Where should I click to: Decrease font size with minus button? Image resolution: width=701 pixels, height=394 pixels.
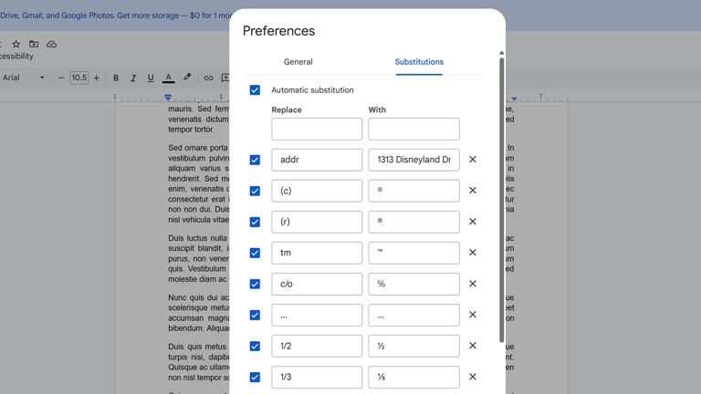pos(61,78)
